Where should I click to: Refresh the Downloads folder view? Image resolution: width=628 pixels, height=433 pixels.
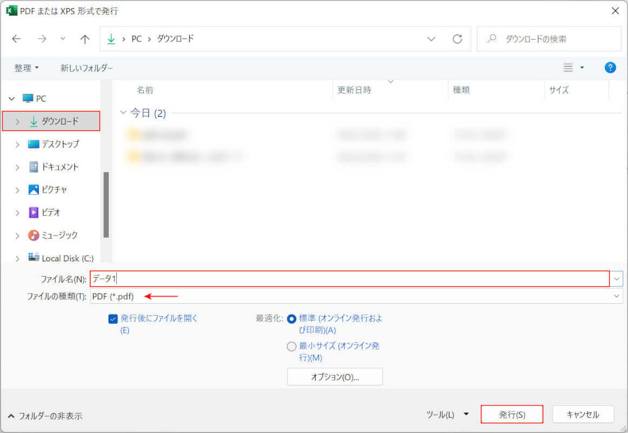(x=458, y=39)
